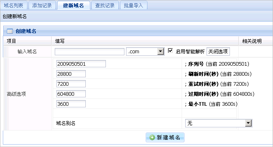Screen dimensions: 273x147
Task: Click the refresh time field 28800
Action: (71, 74)
